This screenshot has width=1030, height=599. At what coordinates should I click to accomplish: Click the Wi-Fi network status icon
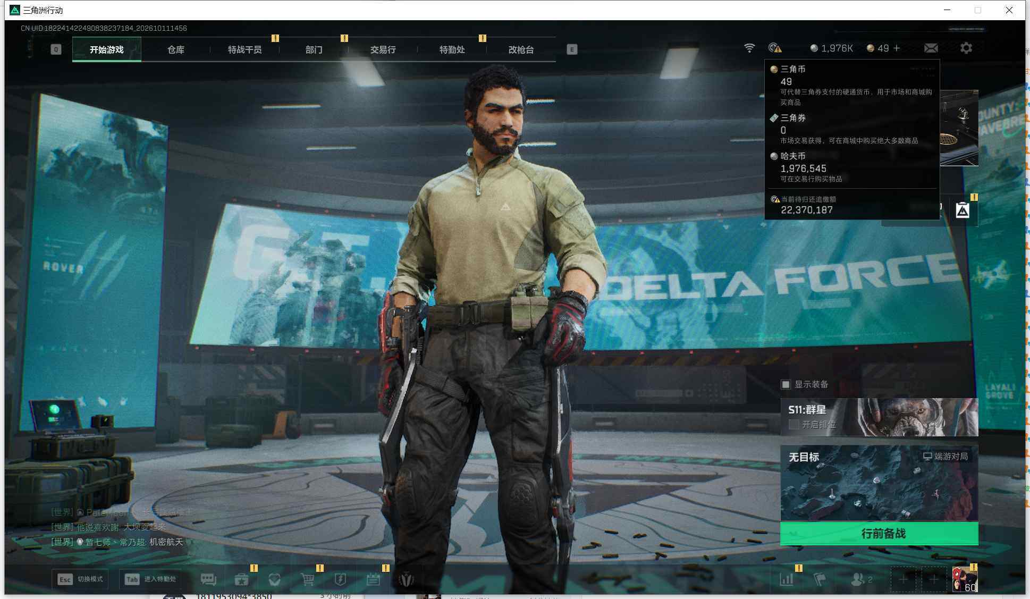(x=749, y=48)
